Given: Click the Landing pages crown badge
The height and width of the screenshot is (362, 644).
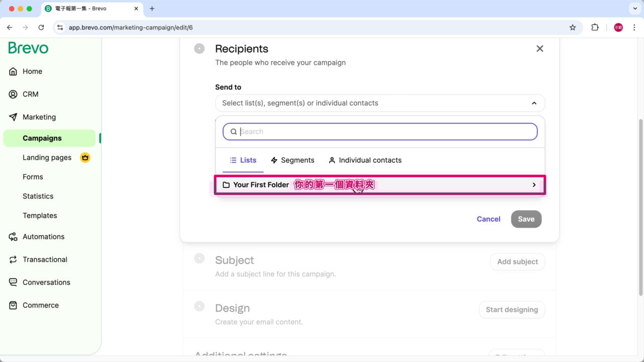Looking at the screenshot, I should click(x=85, y=157).
